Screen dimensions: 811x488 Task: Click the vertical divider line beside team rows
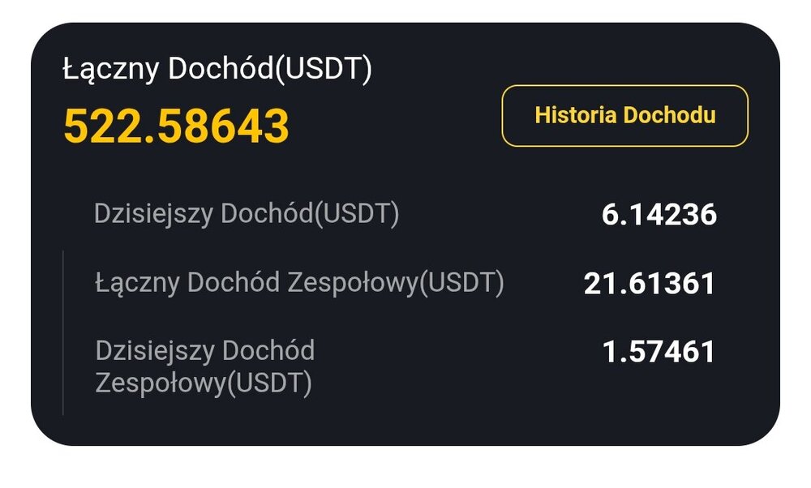pyautogui.click(x=63, y=332)
